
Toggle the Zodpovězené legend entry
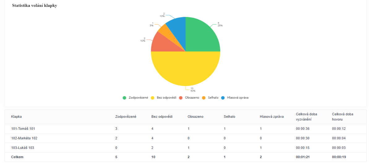(135, 98)
